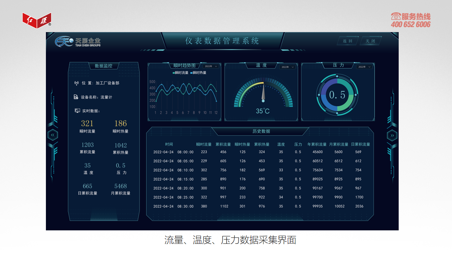452x254 pixels.
Task: Select the 08:30:00 history data row
Action: pos(260,206)
